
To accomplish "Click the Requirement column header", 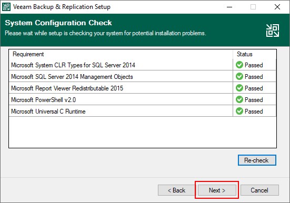I will (x=121, y=54).
